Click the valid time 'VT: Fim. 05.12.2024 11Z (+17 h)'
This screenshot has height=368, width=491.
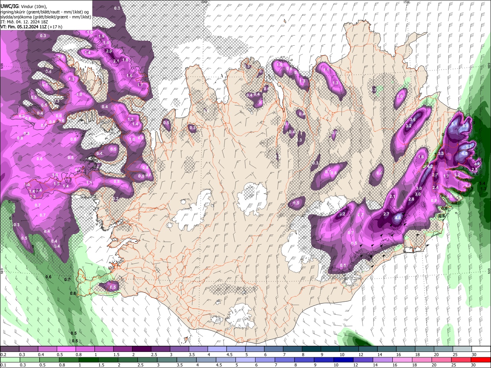coord(31,27)
